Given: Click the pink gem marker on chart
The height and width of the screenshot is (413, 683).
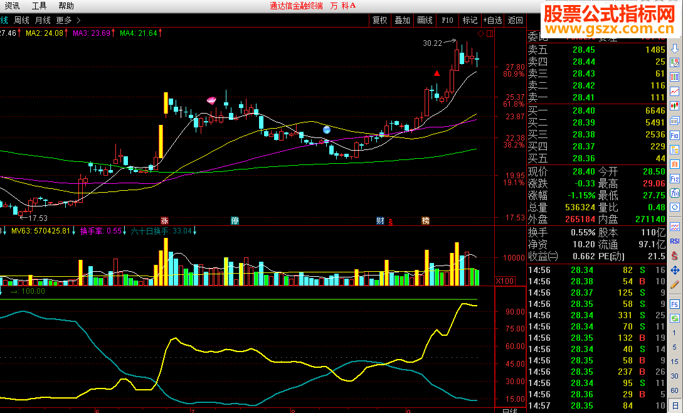Looking at the screenshot, I should (211, 101).
